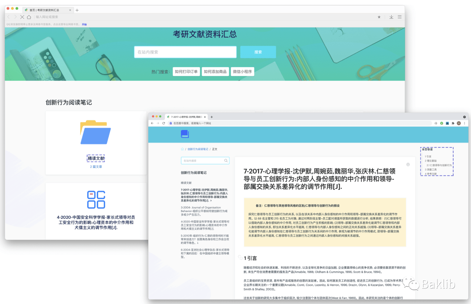The image size is (471, 304).
Task: Open sidebar article 3-2004- Journal of Organisation Behavior
Action: pos(205,211)
